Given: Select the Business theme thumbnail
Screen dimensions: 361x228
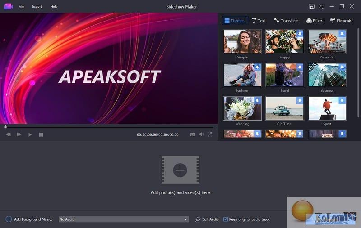Looking at the screenshot, I should pyautogui.click(x=327, y=75).
